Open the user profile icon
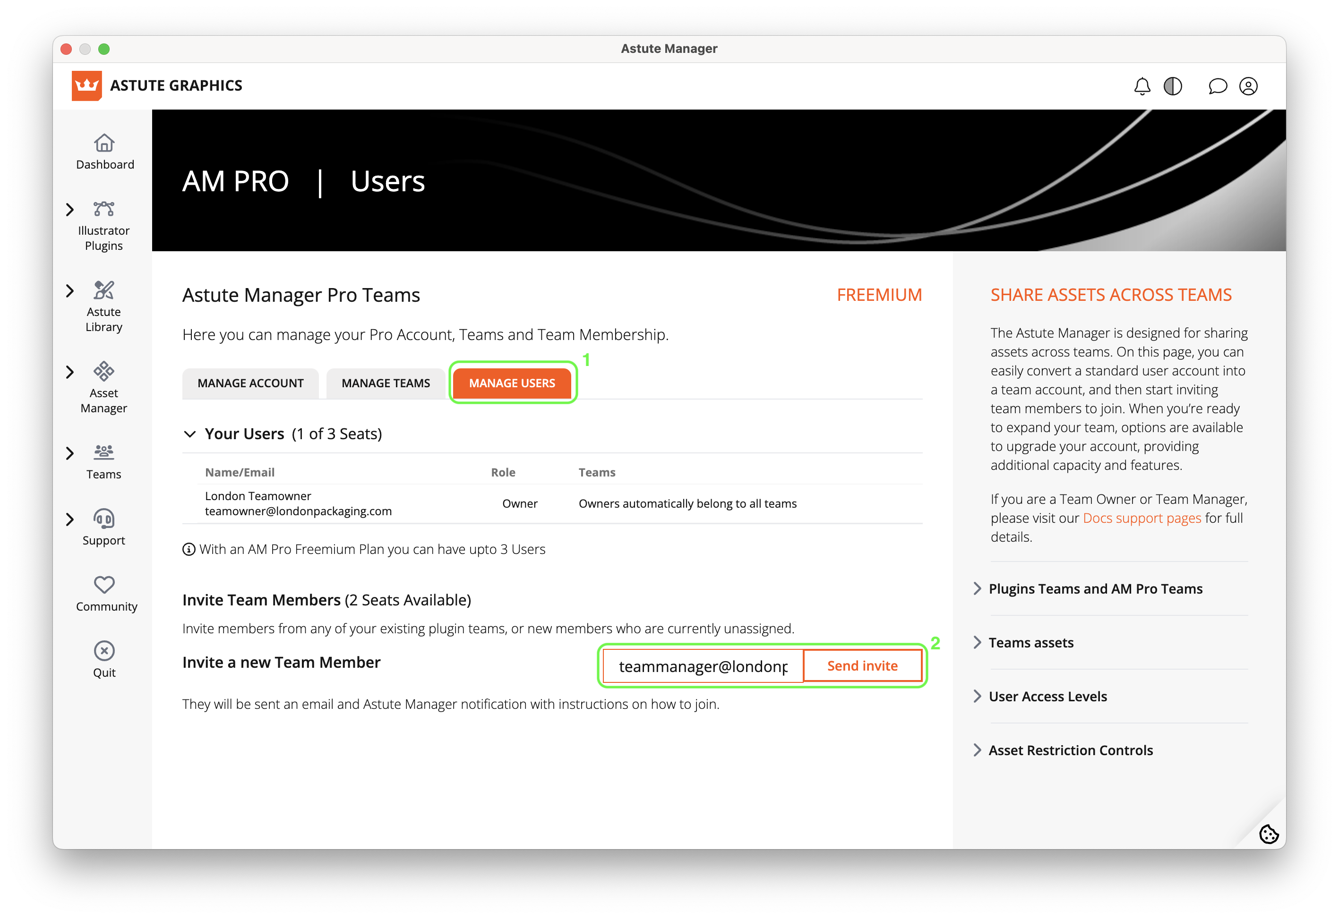 point(1248,86)
